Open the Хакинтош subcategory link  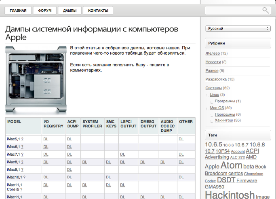coord(224,120)
